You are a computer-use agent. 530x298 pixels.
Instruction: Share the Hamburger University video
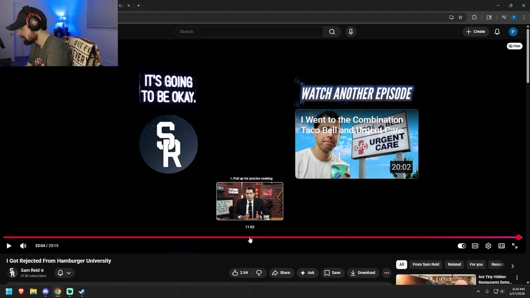281,273
